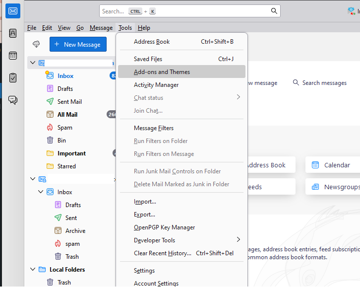The width and height of the screenshot is (360, 291).
Task: Close the open Tools menu
Action: pyautogui.click(x=125, y=28)
